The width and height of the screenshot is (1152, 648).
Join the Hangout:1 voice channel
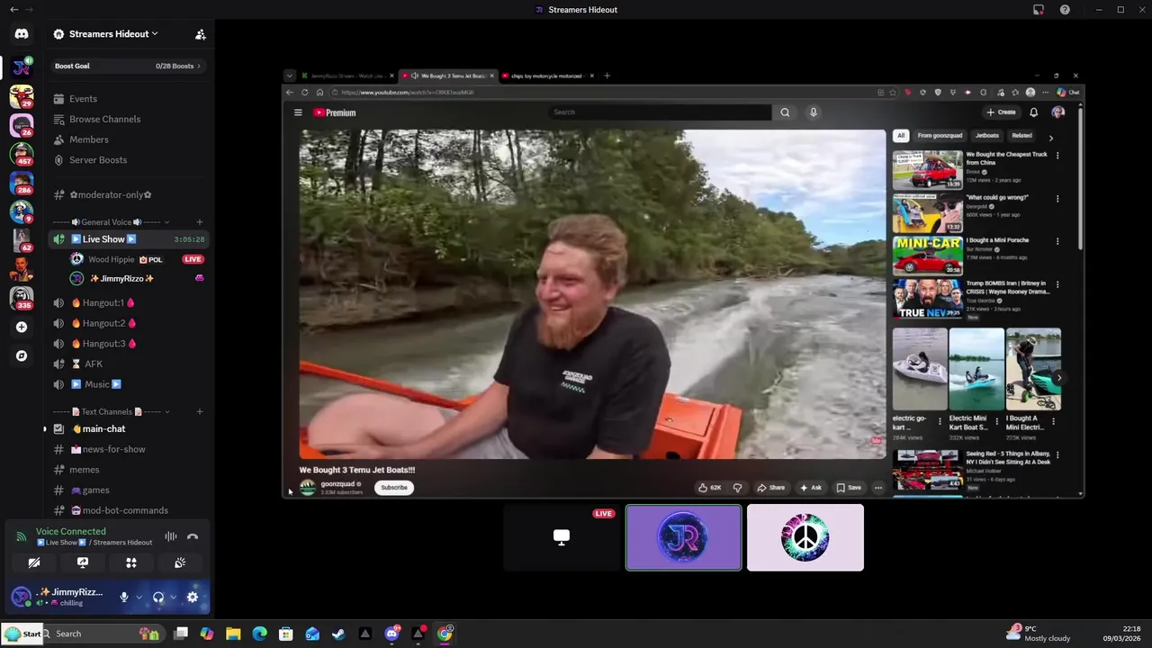tap(129, 302)
